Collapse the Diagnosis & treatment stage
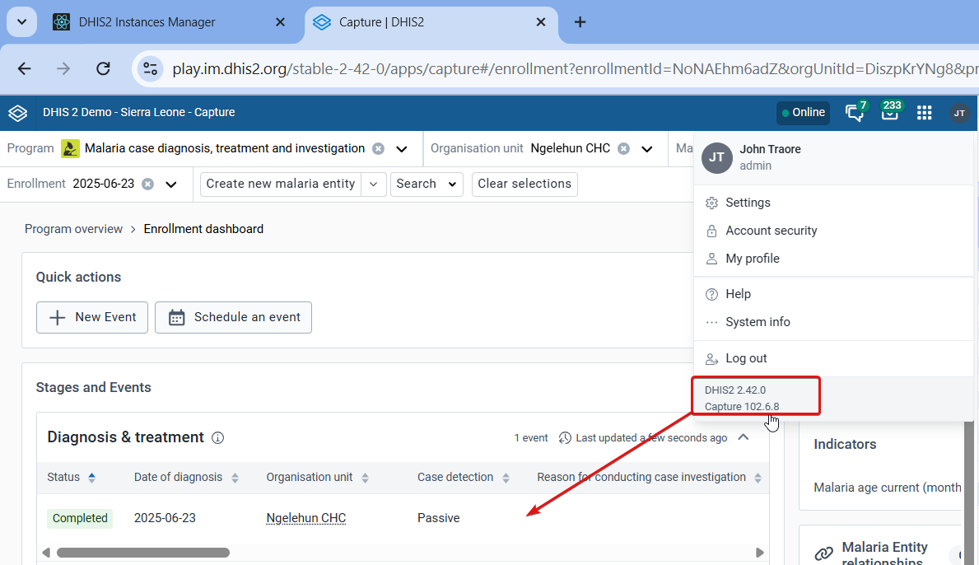 743,437
